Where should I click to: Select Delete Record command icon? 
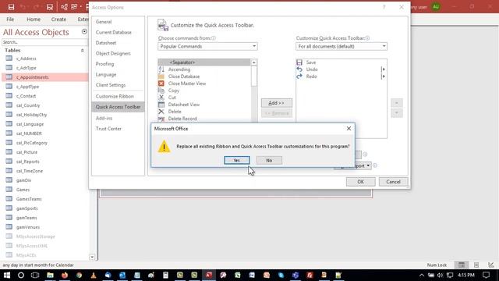[x=161, y=119]
